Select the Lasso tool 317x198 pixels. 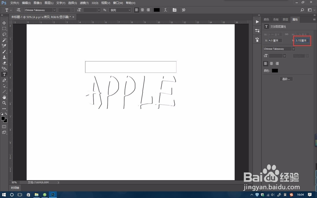[x=4, y=34]
